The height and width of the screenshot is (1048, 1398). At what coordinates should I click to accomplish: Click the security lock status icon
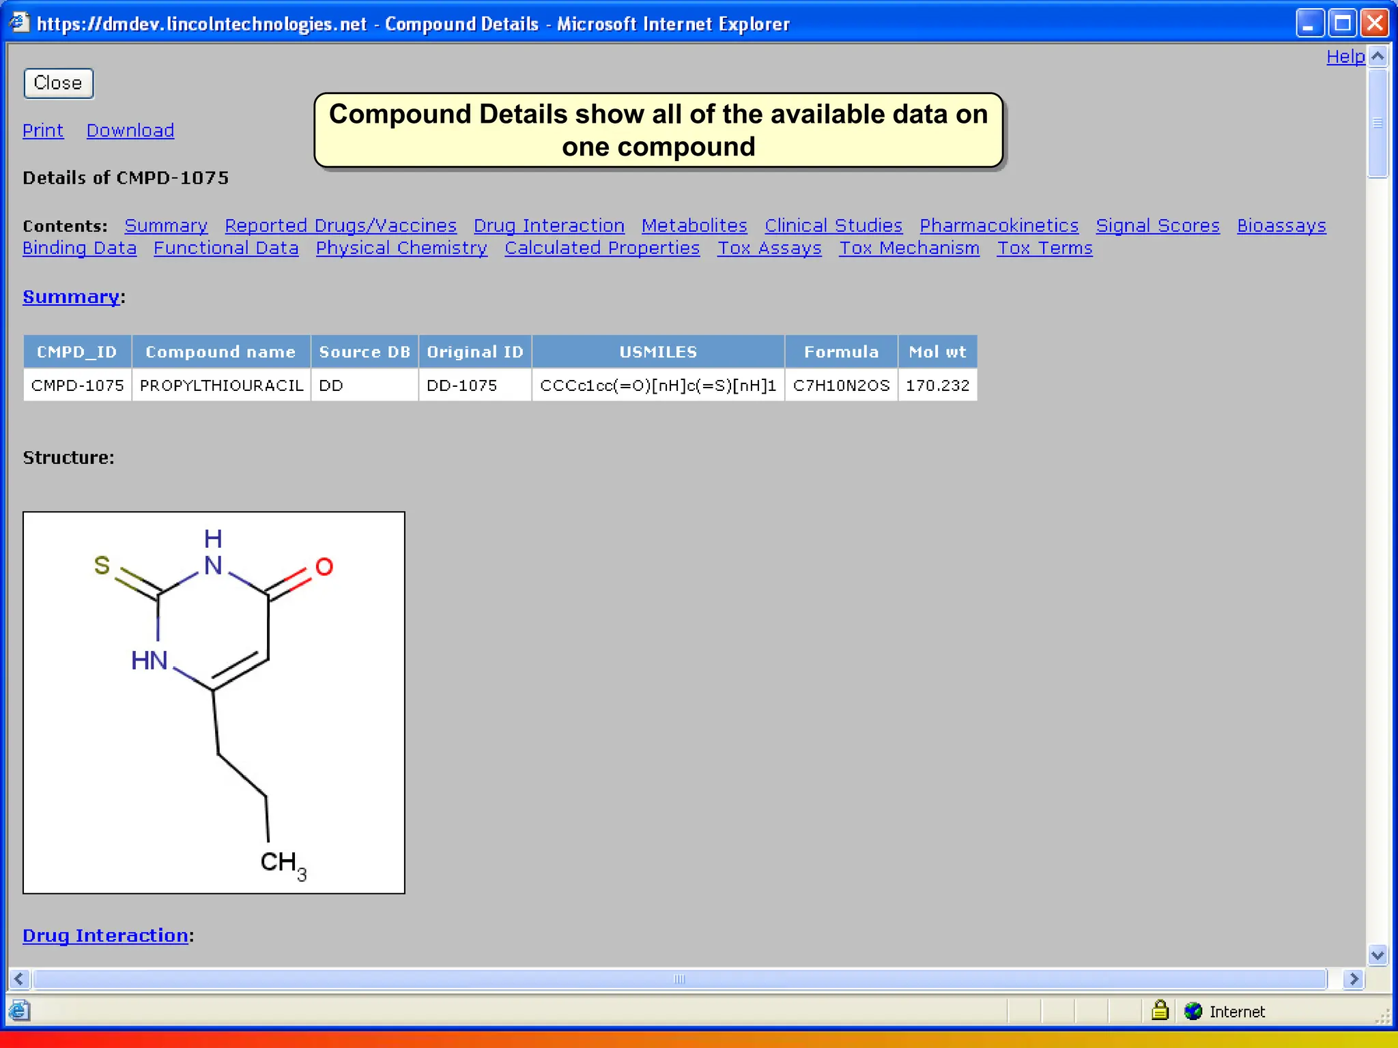1160,1010
